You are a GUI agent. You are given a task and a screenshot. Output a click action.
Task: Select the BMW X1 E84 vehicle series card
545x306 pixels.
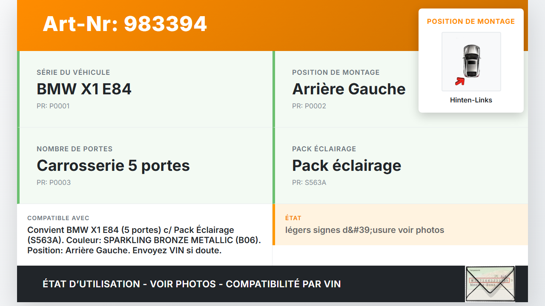click(145, 89)
